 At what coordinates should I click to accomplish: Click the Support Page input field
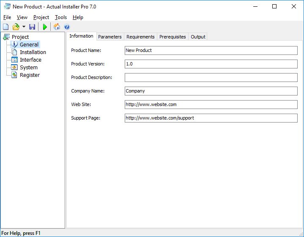tap(211, 118)
